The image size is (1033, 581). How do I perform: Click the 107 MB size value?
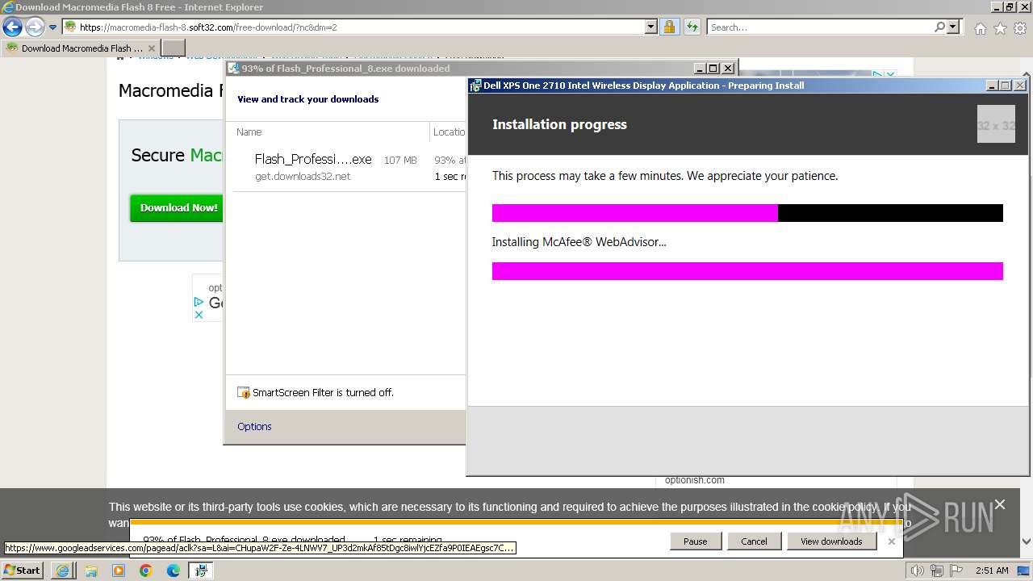[x=400, y=161]
